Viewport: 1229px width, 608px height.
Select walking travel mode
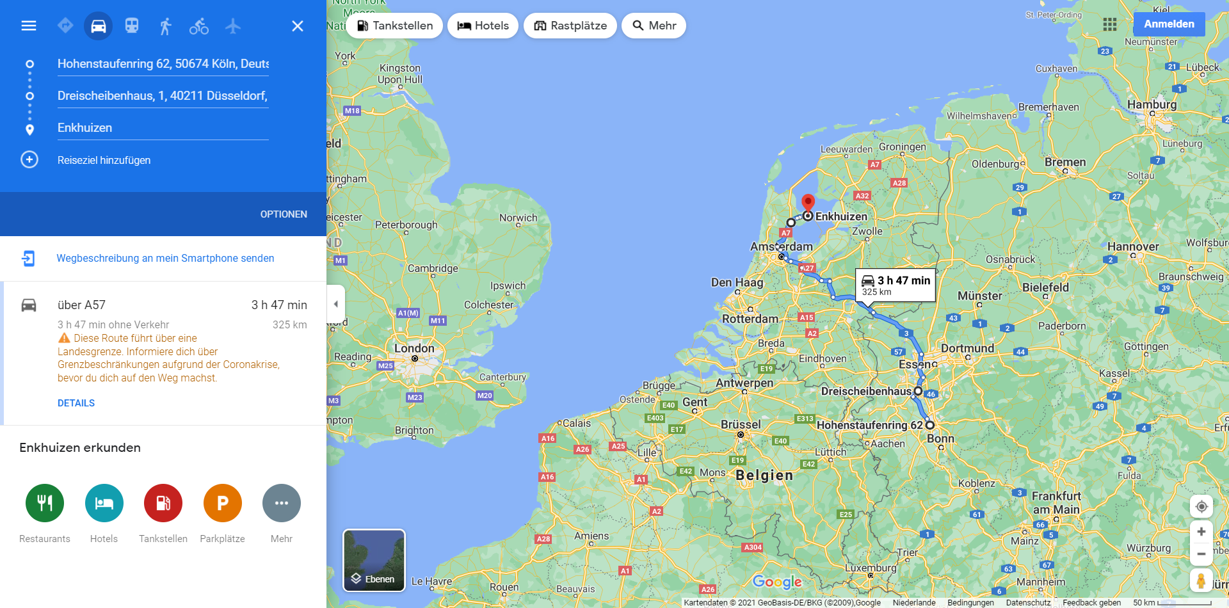tap(165, 26)
